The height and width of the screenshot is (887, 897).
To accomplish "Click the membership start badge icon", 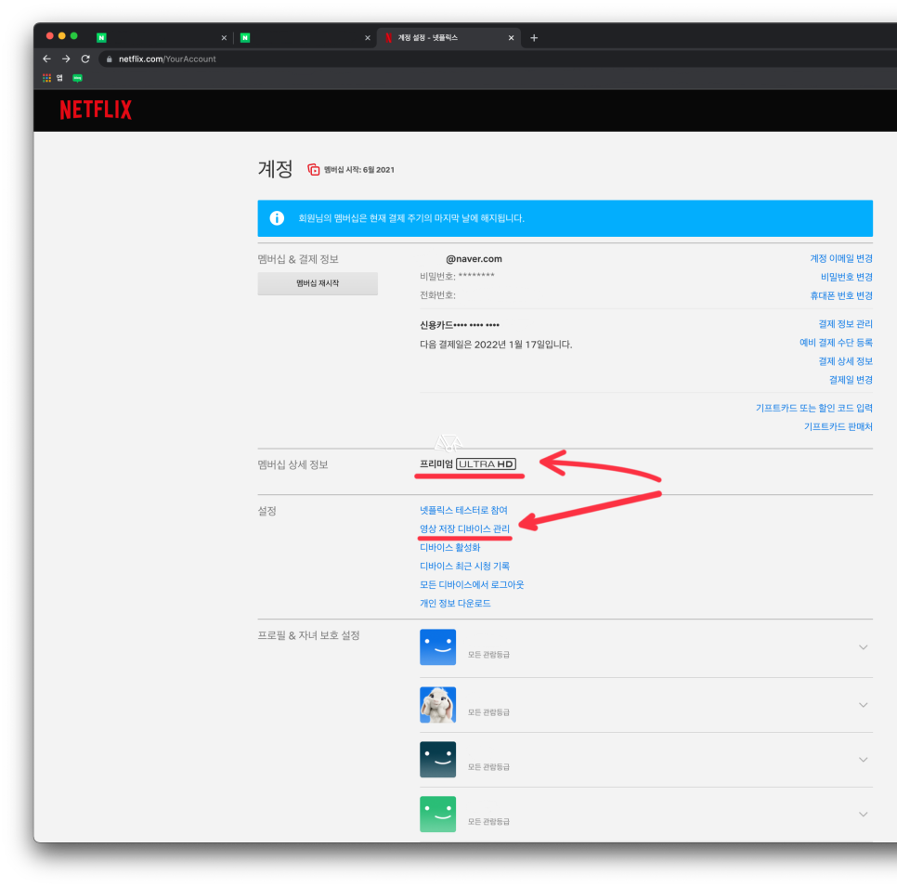I will pos(314,169).
